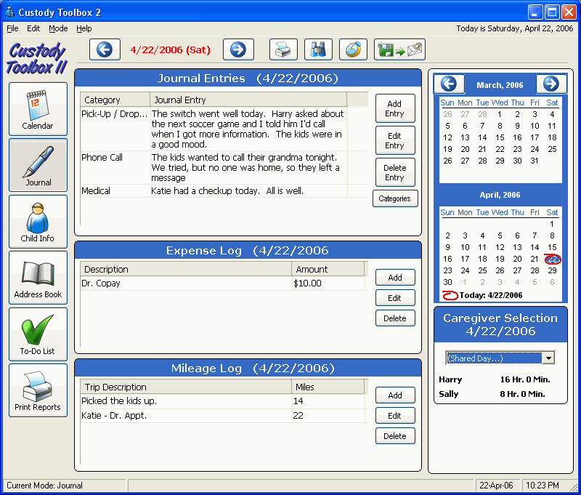
Task: Open the Edit menu
Action: click(33, 28)
